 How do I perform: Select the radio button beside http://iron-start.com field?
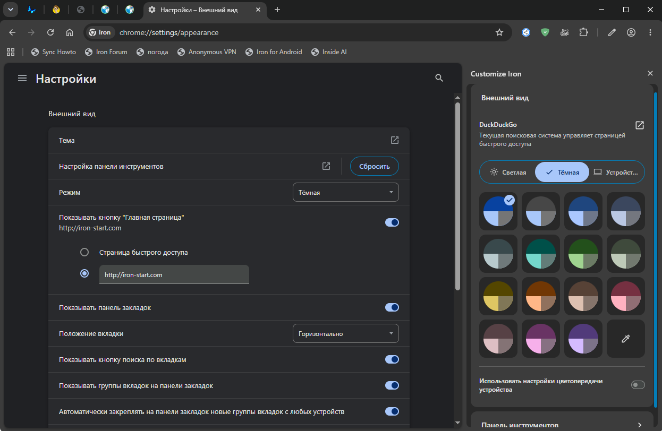point(84,273)
